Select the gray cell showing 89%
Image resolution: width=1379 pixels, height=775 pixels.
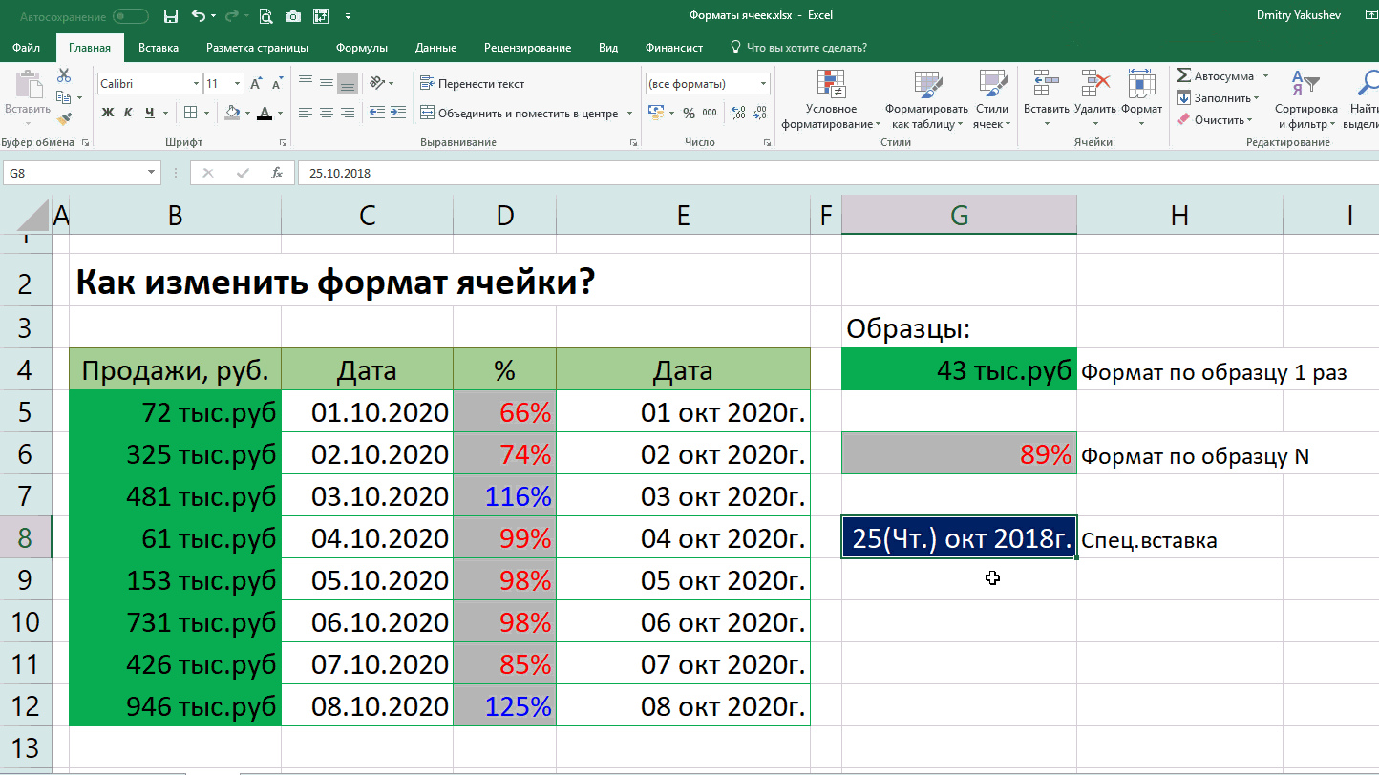(959, 452)
